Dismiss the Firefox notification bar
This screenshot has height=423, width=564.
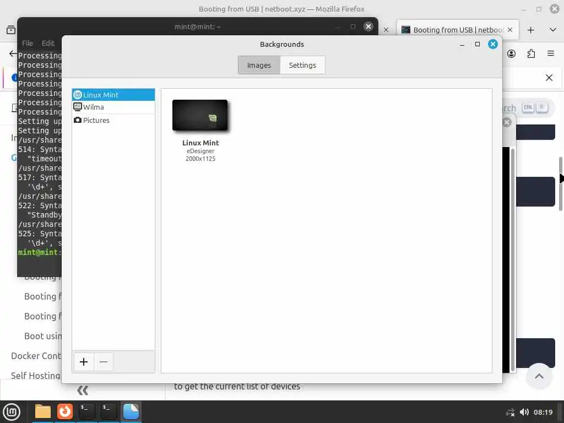tap(549, 78)
